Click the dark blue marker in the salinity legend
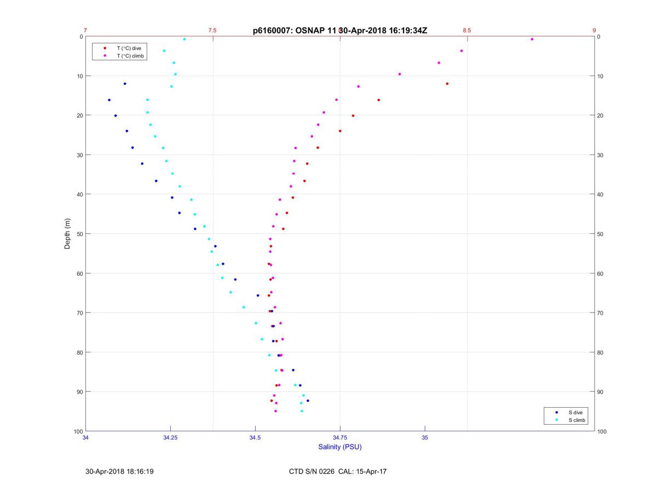Viewport: 657px width, 485px height. pos(556,412)
